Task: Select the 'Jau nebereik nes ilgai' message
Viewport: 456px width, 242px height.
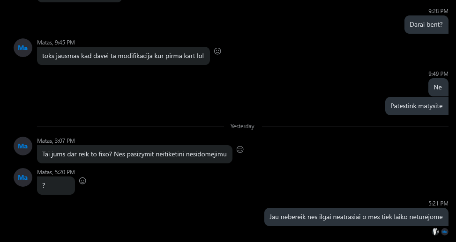Action: click(x=356, y=217)
